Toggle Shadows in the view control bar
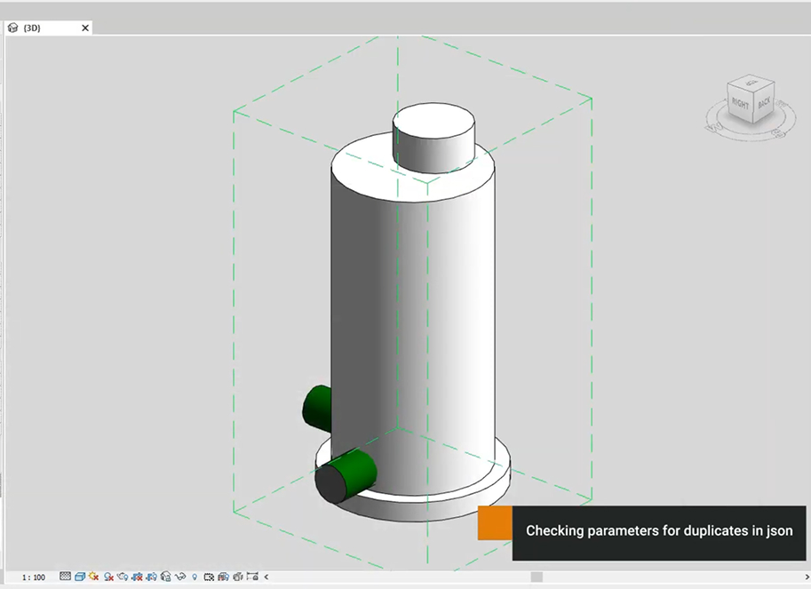This screenshot has height=589, width=811. click(x=108, y=577)
